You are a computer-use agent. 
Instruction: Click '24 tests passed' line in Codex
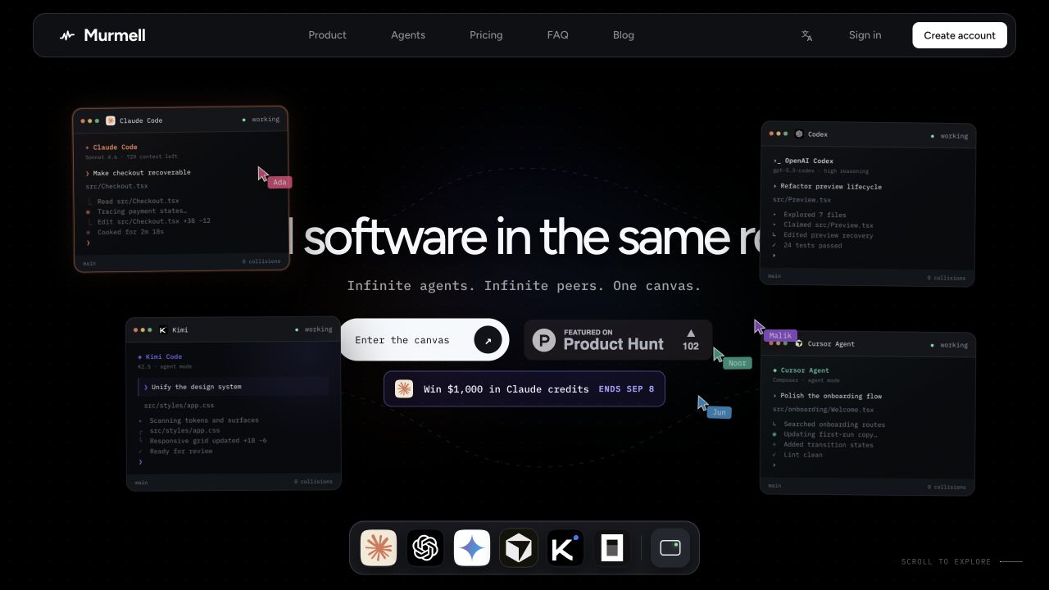812,245
